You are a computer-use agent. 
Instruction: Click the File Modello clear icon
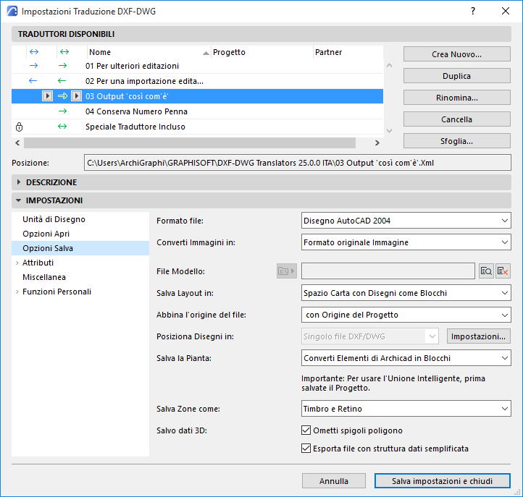point(503,271)
